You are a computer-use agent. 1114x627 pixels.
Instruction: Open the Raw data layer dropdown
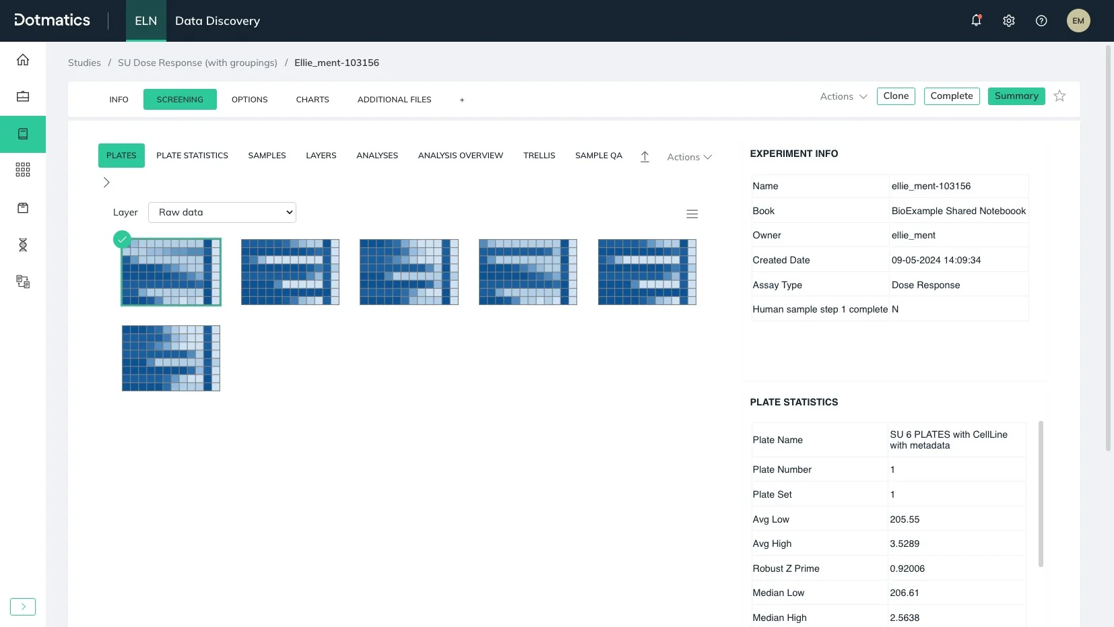pyautogui.click(x=222, y=211)
